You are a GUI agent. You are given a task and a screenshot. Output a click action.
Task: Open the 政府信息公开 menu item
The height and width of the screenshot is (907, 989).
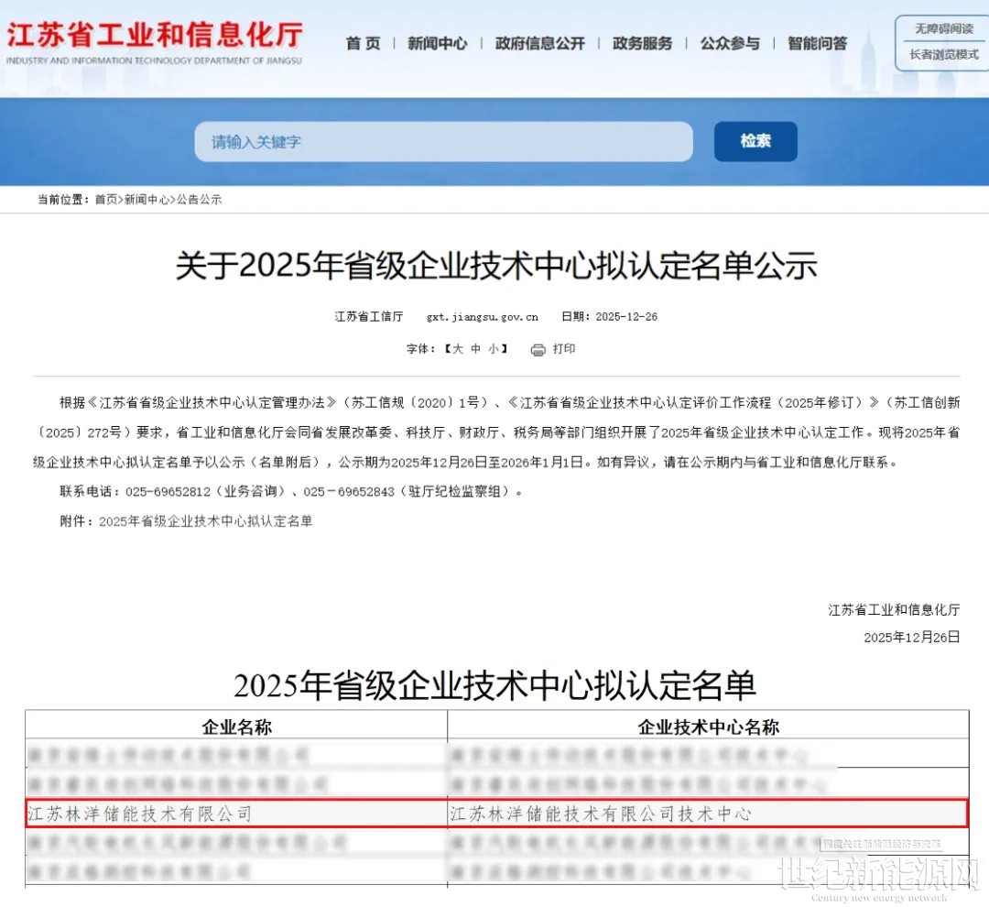(539, 43)
